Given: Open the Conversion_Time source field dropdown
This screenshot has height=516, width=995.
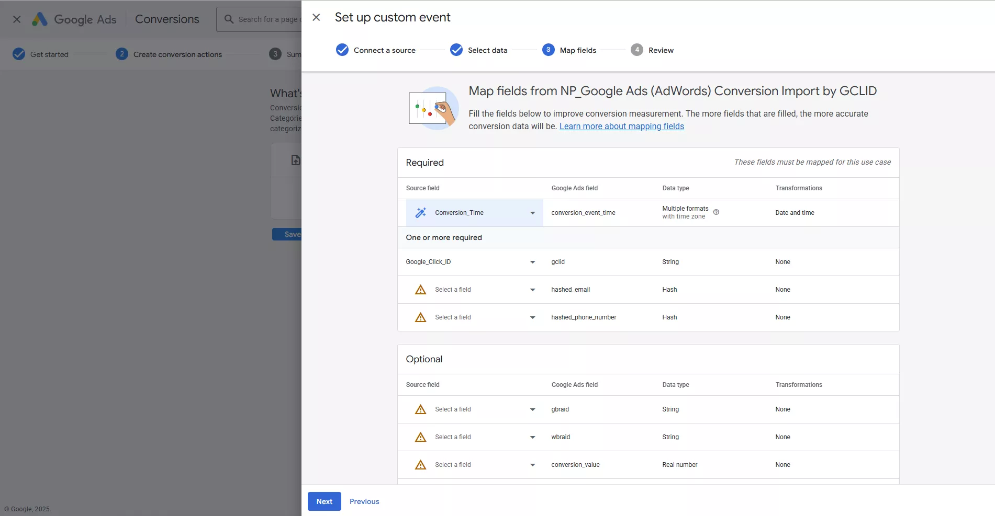Looking at the screenshot, I should pyautogui.click(x=532, y=213).
